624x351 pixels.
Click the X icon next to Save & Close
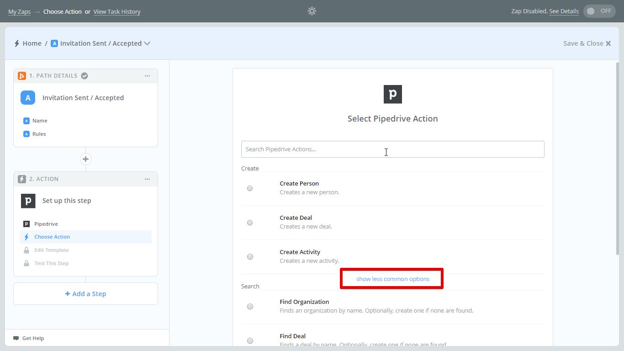click(x=608, y=43)
